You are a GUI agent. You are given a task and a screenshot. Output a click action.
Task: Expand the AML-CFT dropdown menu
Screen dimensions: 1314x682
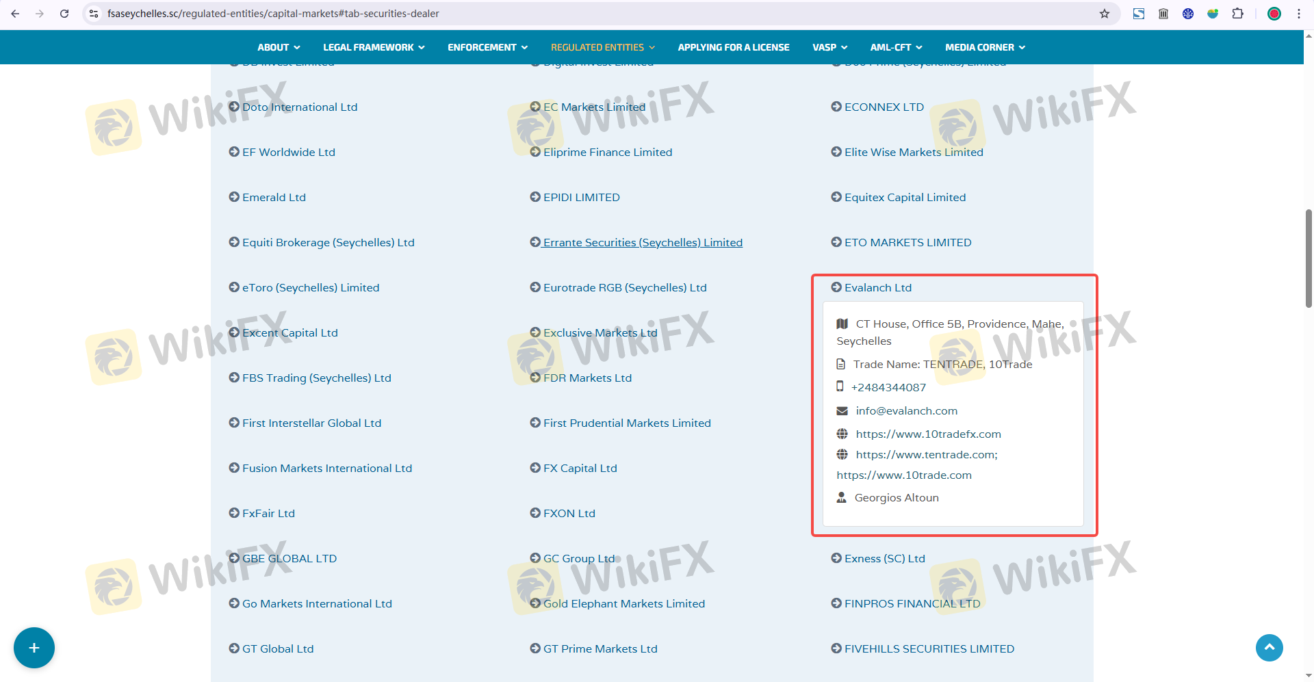[897, 47]
